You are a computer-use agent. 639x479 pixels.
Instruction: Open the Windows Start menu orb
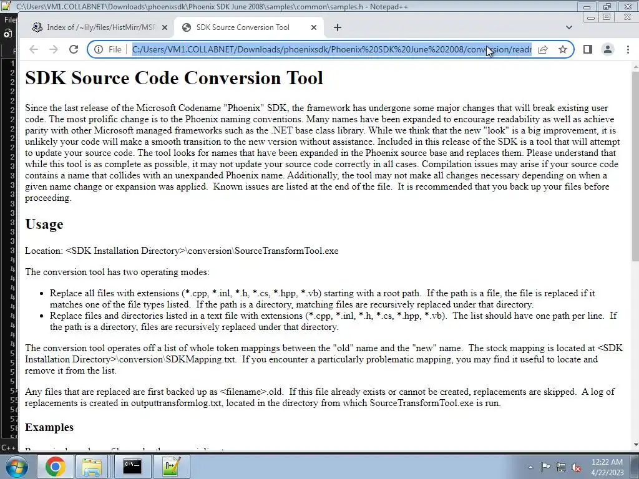(17, 467)
